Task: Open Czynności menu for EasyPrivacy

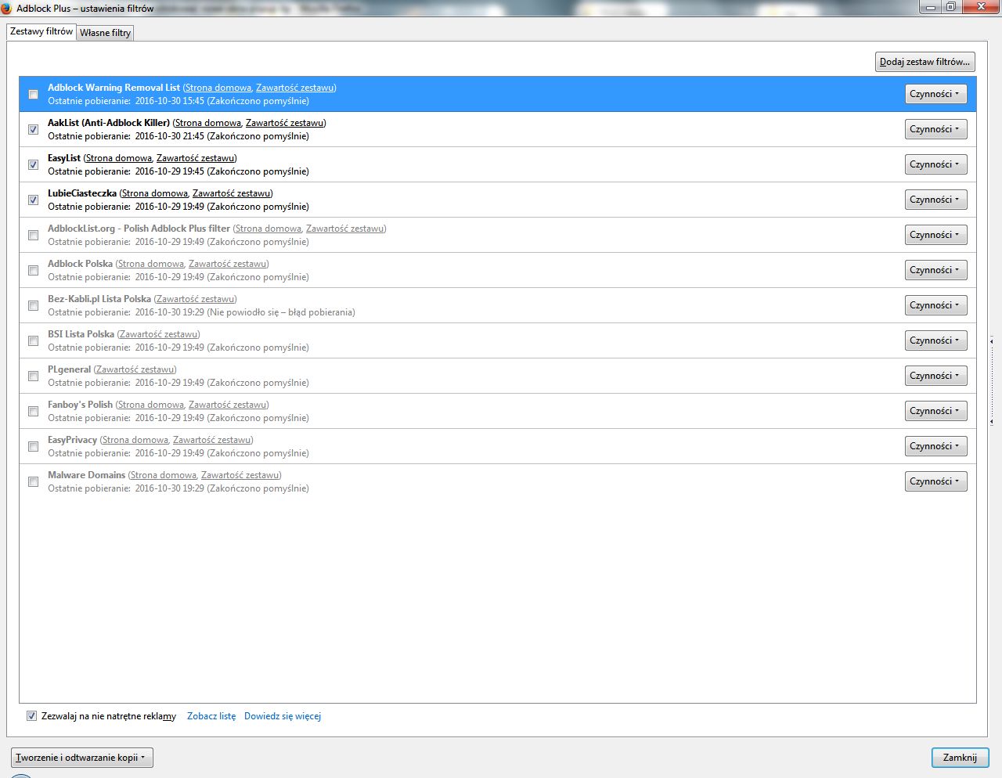Action: click(935, 446)
